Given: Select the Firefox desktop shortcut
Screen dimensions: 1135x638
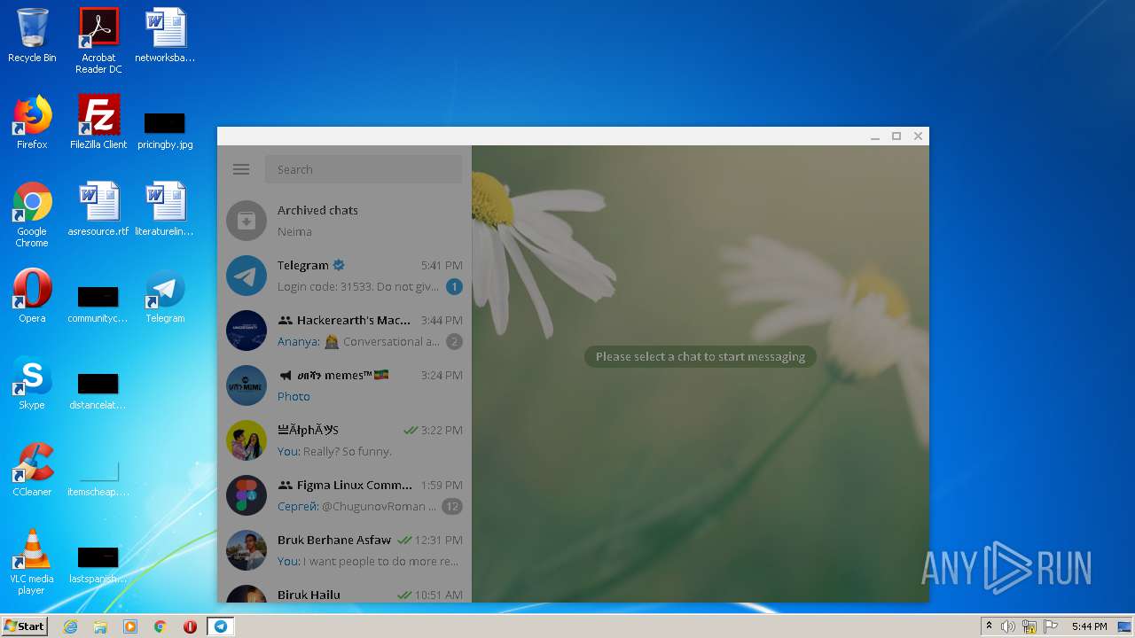Looking at the screenshot, I should 32,122.
